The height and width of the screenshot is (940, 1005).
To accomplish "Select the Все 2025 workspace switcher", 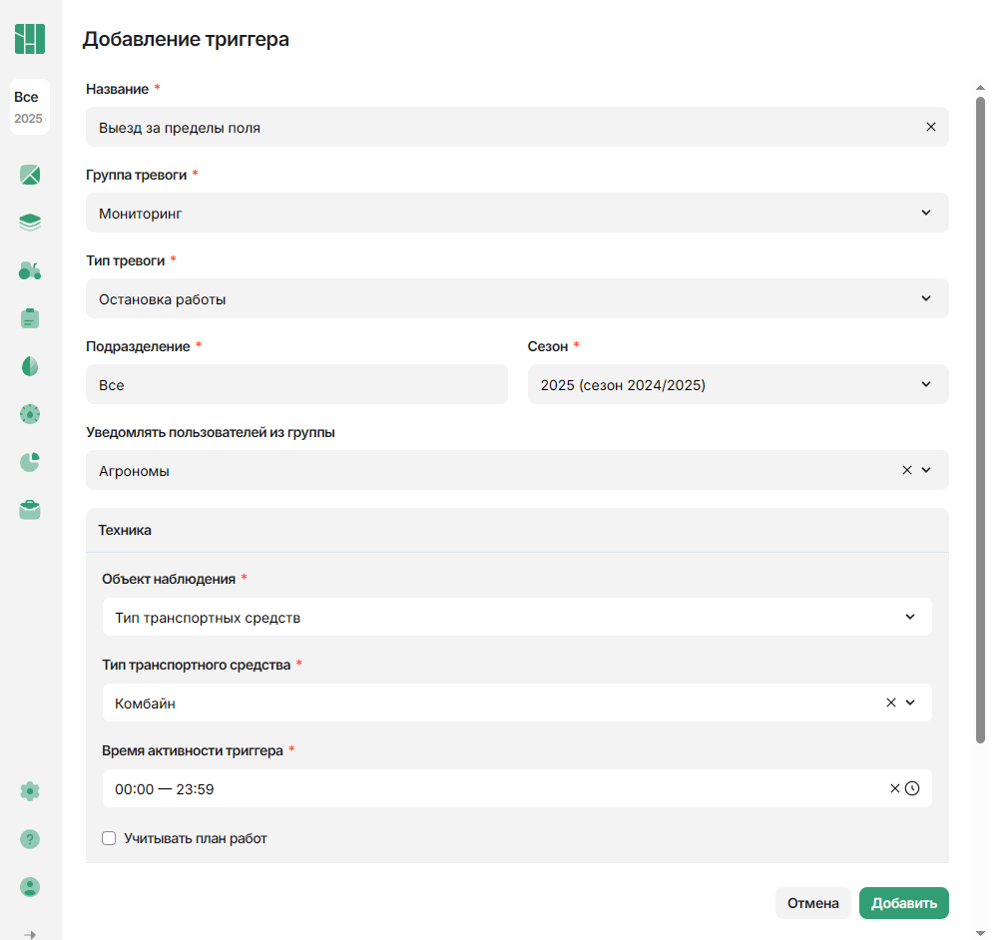I will coord(29,107).
